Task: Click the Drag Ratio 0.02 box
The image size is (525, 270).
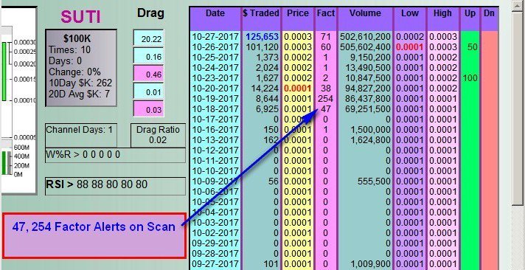Action: coord(158,135)
